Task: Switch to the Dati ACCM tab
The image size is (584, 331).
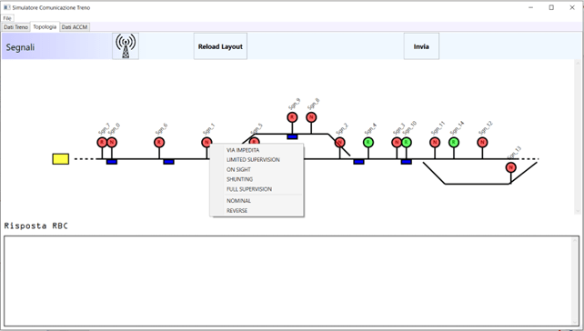Action: click(x=75, y=27)
